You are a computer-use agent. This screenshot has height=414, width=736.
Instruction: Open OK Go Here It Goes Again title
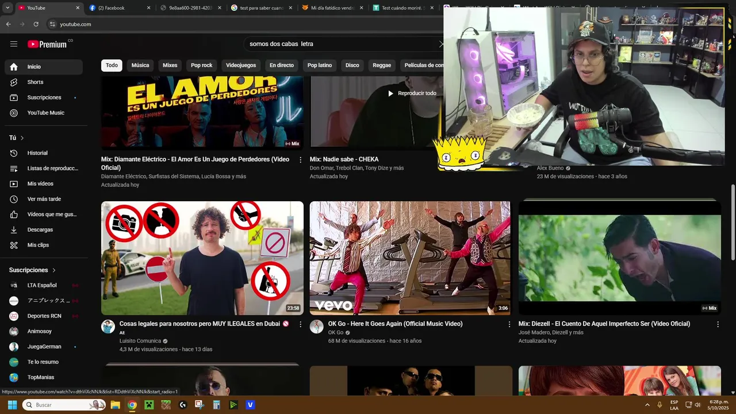coord(395,324)
